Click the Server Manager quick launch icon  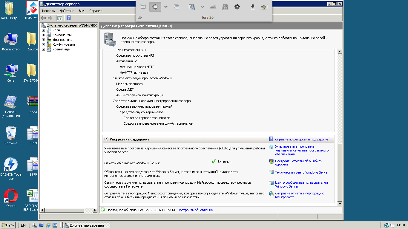(x=34, y=225)
